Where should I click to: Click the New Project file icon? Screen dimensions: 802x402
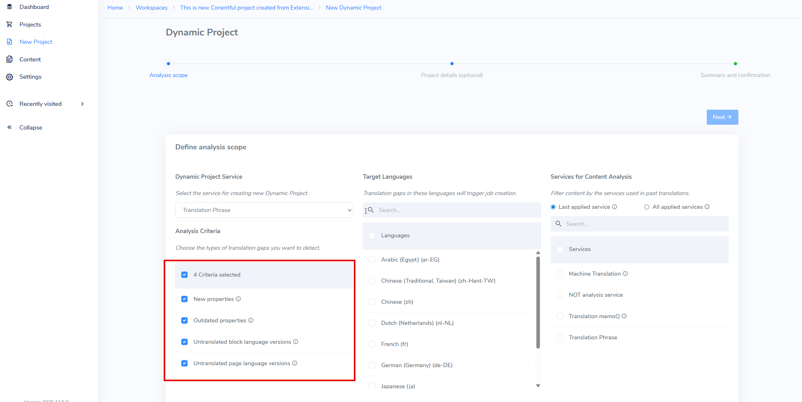pos(9,42)
